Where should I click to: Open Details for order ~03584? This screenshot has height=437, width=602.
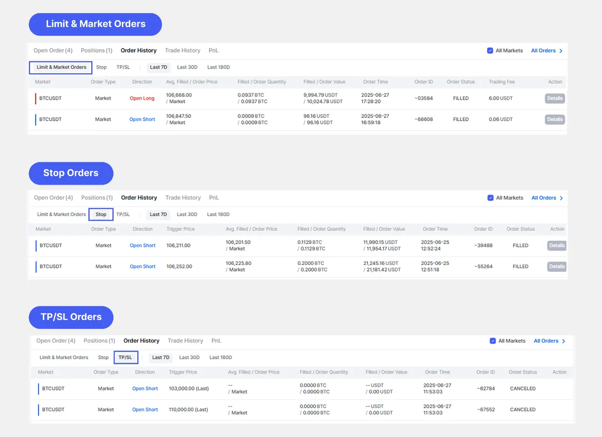point(555,99)
